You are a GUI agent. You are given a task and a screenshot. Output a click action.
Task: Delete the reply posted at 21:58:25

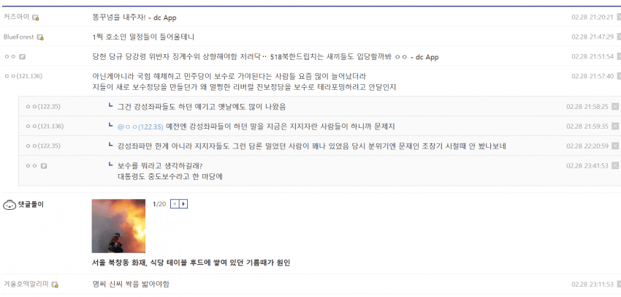click(614, 106)
